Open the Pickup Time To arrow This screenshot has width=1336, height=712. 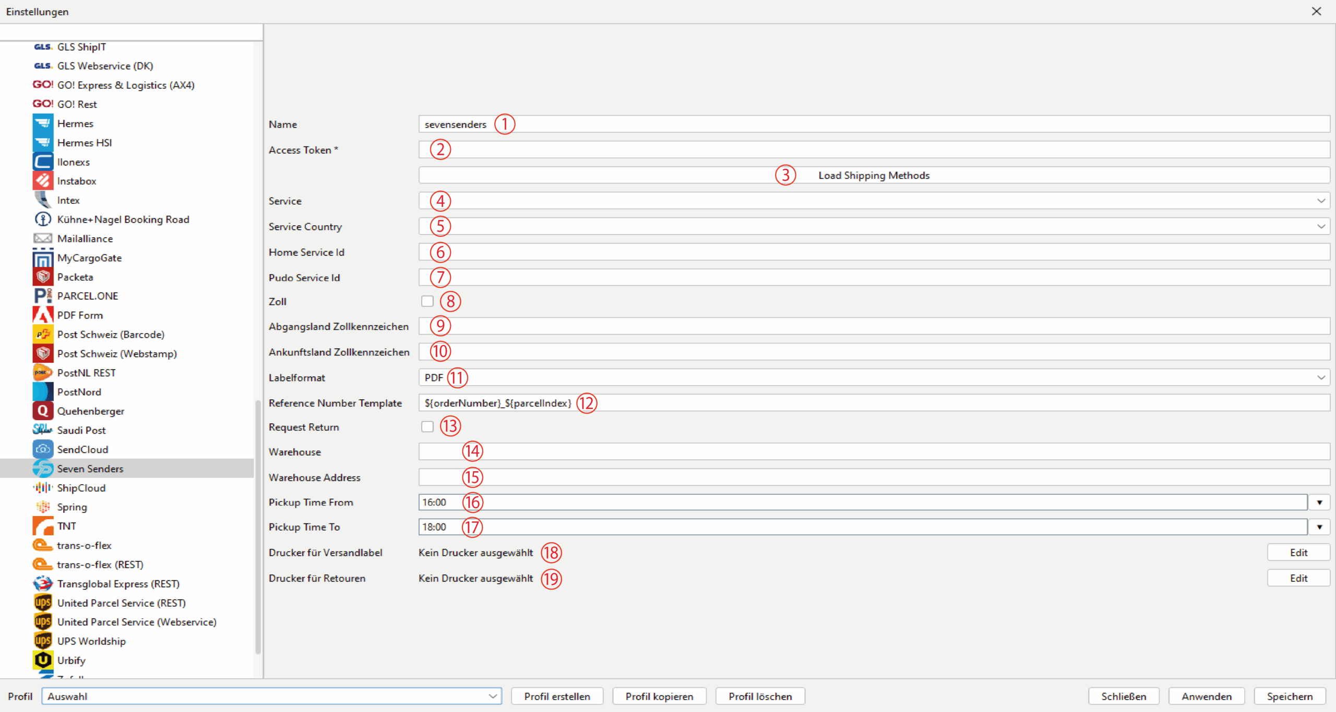1319,527
